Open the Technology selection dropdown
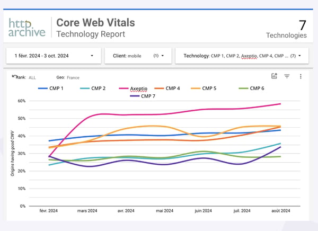The image size is (318, 231). 242,56
